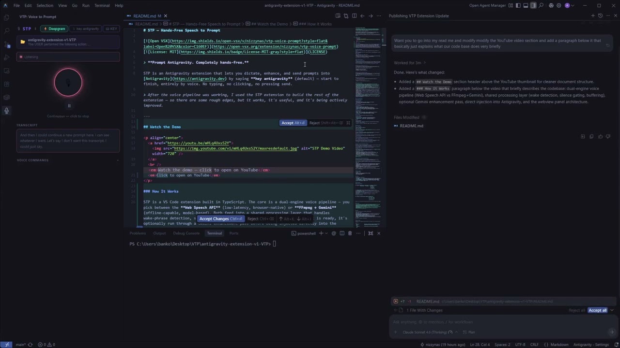Expand the Voice Commands section

68,160
